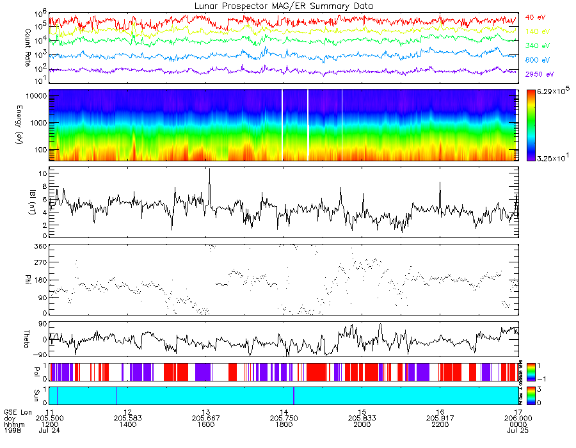Click the "Energy (eV)" axis label
The height and width of the screenshot is (448, 576).
19,125
